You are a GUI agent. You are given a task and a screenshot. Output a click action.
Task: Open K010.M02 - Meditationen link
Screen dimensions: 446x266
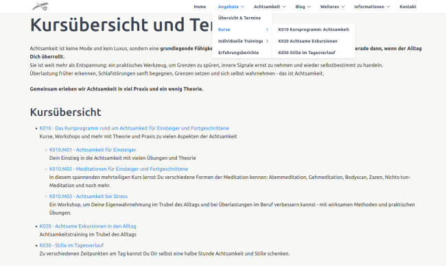pos(119,169)
